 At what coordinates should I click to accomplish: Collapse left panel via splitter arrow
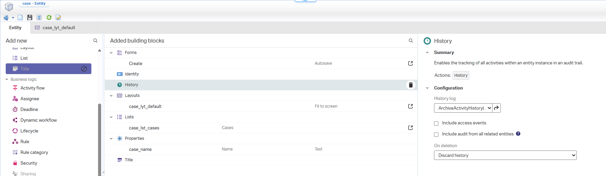click(103, 172)
